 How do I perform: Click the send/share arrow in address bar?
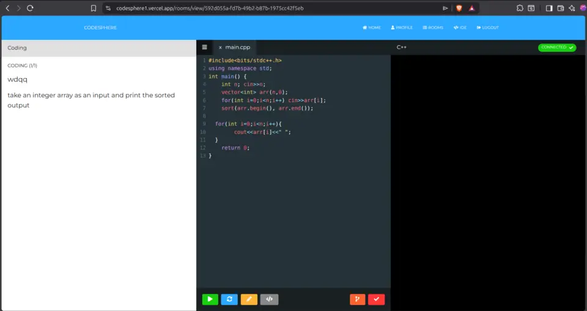[445, 8]
